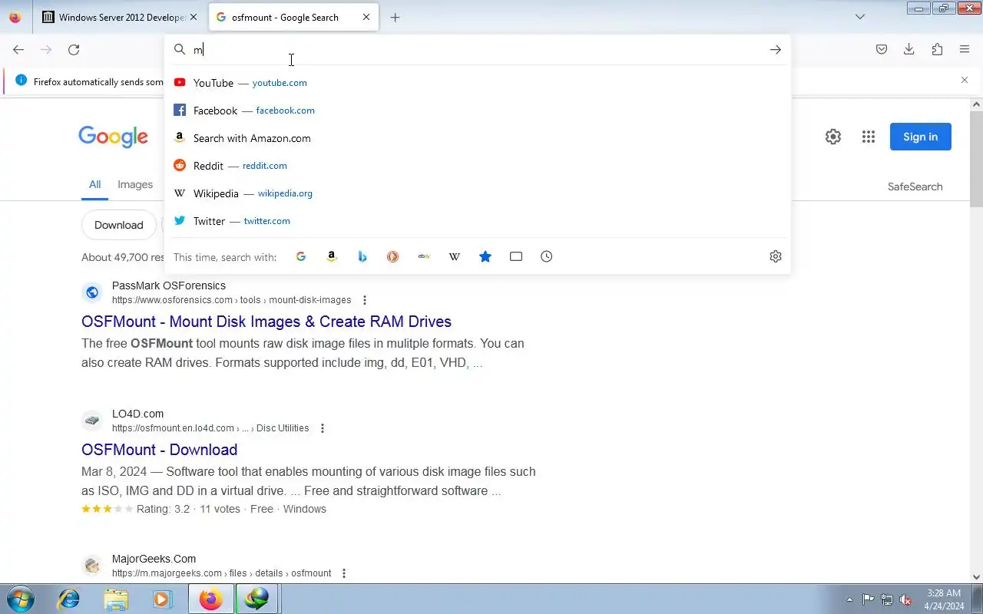Click the page scrollbar down arrow
This screenshot has height=614, width=983.
976,577
